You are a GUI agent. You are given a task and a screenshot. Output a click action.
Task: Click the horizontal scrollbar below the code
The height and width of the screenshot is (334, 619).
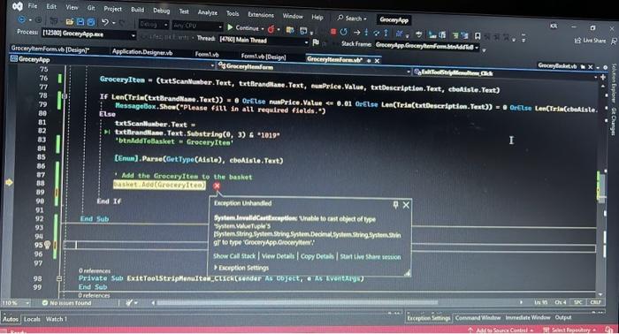coord(298,303)
